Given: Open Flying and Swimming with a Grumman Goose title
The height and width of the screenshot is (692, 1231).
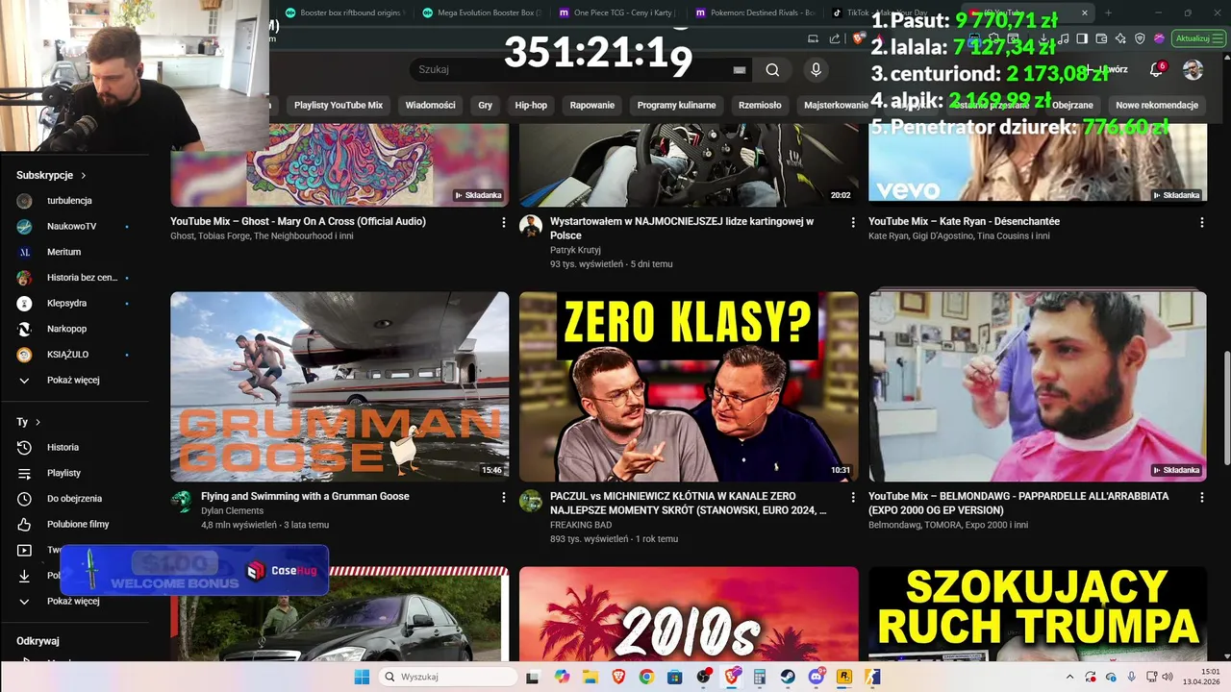Looking at the screenshot, I should (x=305, y=496).
